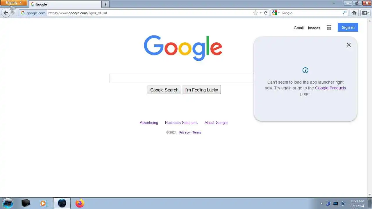
Task: Launch the media player taskbar icon
Action: pos(43,203)
